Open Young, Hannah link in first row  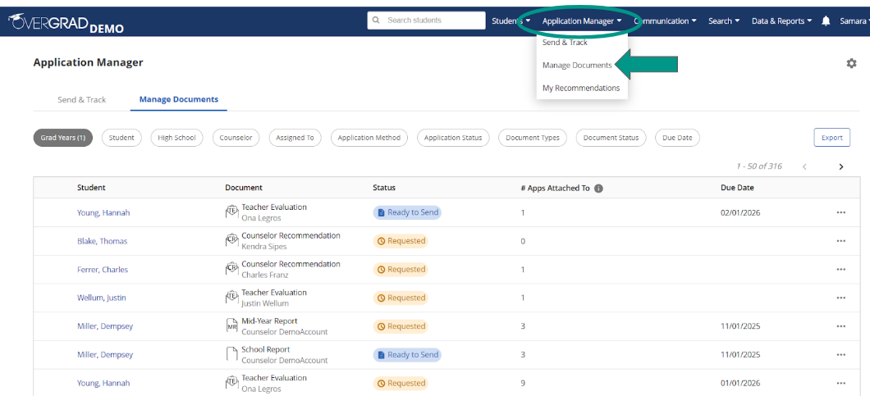[103, 212]
